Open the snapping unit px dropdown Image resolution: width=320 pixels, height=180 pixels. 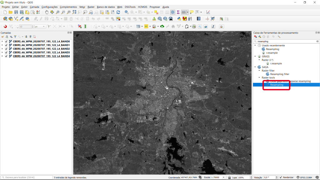pos(40,27)
